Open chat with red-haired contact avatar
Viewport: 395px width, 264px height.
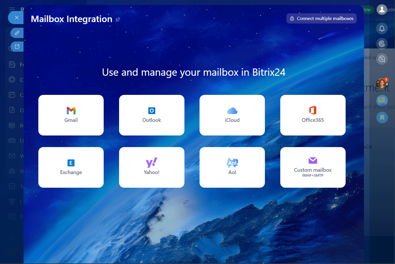(382, 84)
